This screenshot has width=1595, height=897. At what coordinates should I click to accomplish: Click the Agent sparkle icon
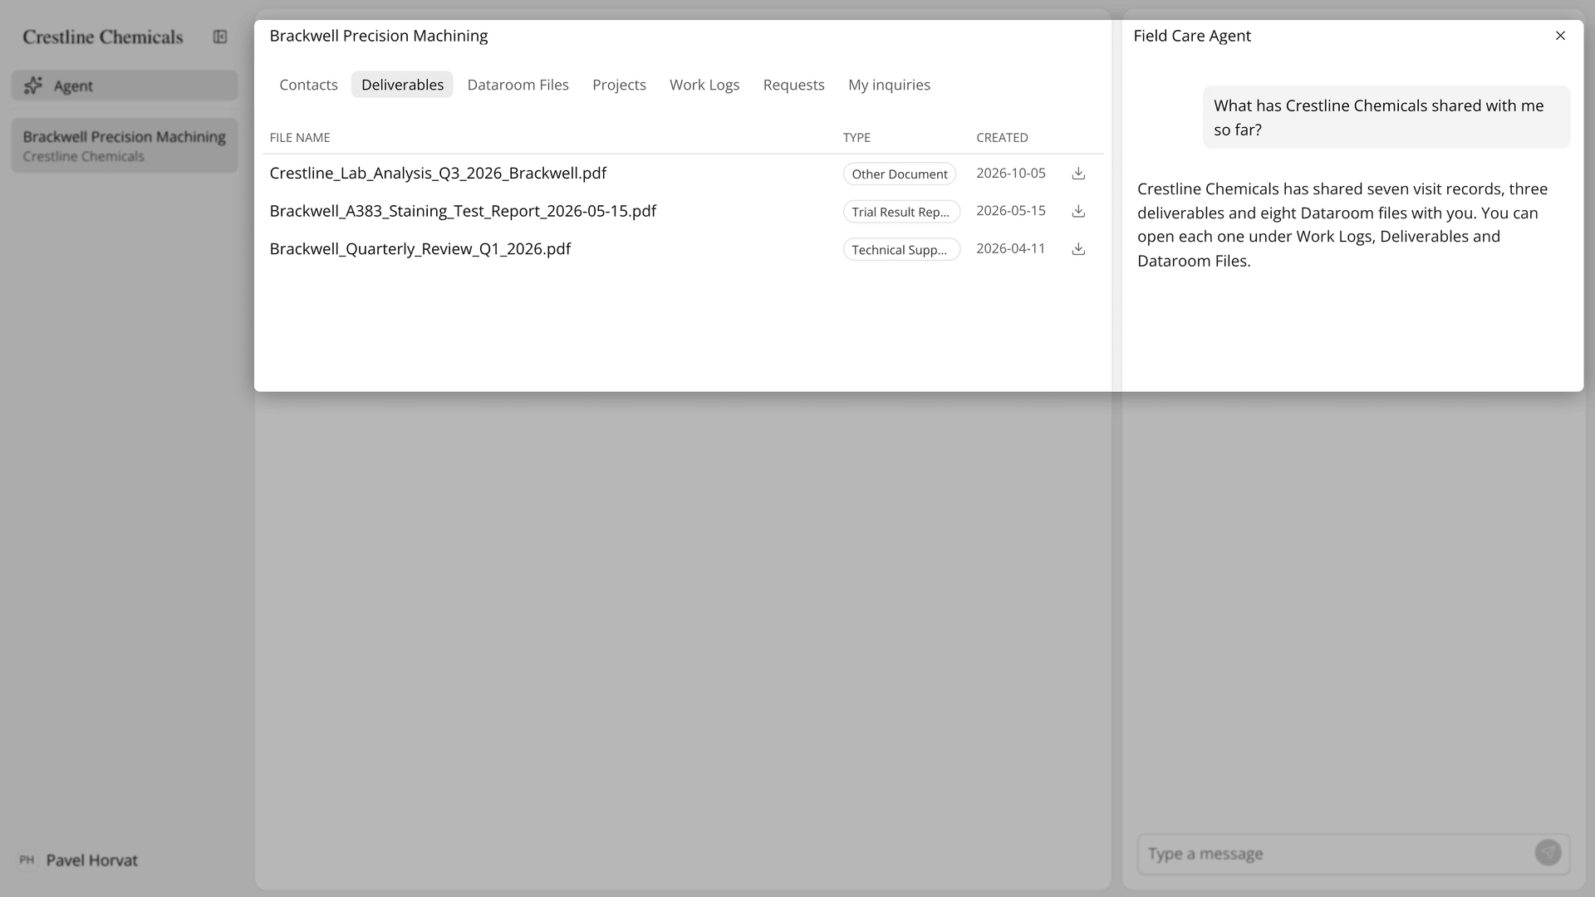(33, 86)
